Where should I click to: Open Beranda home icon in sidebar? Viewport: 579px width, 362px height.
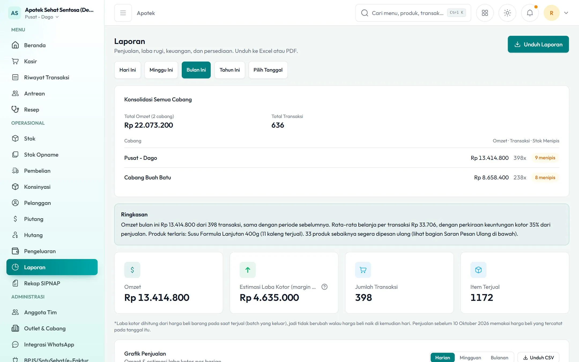click(x=15, y=45)
